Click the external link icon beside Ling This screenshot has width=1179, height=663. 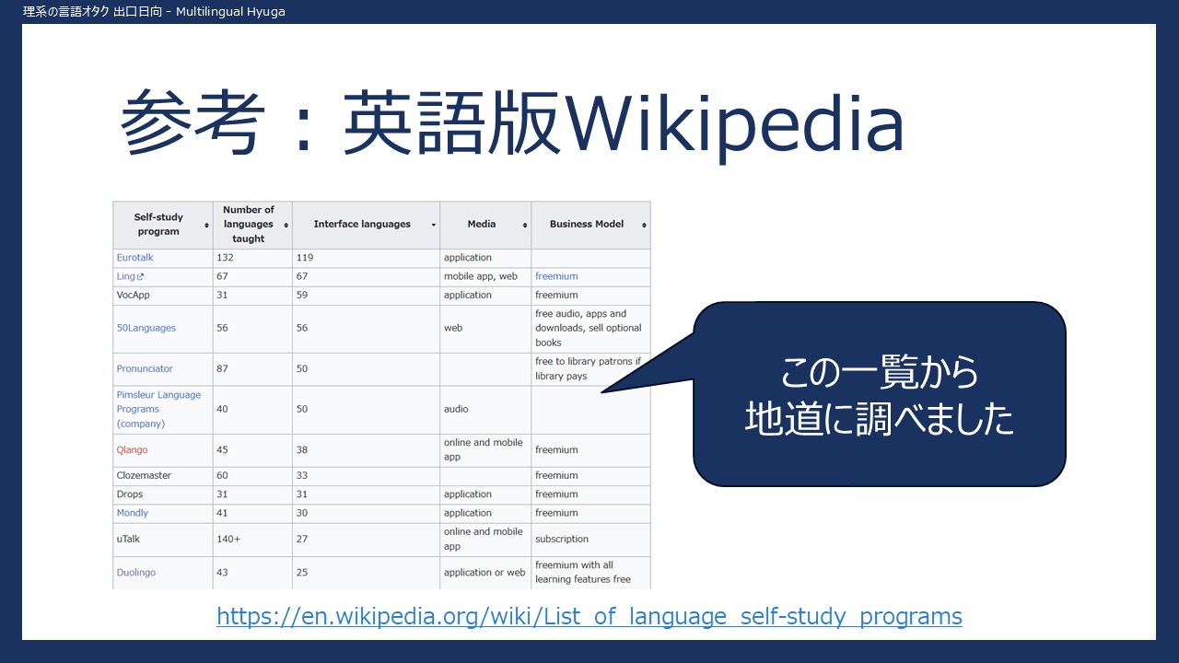(x=140, y=276)
